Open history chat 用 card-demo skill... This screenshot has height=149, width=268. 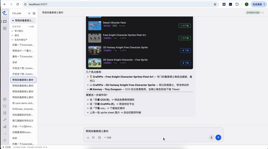(x=23, y=103)
